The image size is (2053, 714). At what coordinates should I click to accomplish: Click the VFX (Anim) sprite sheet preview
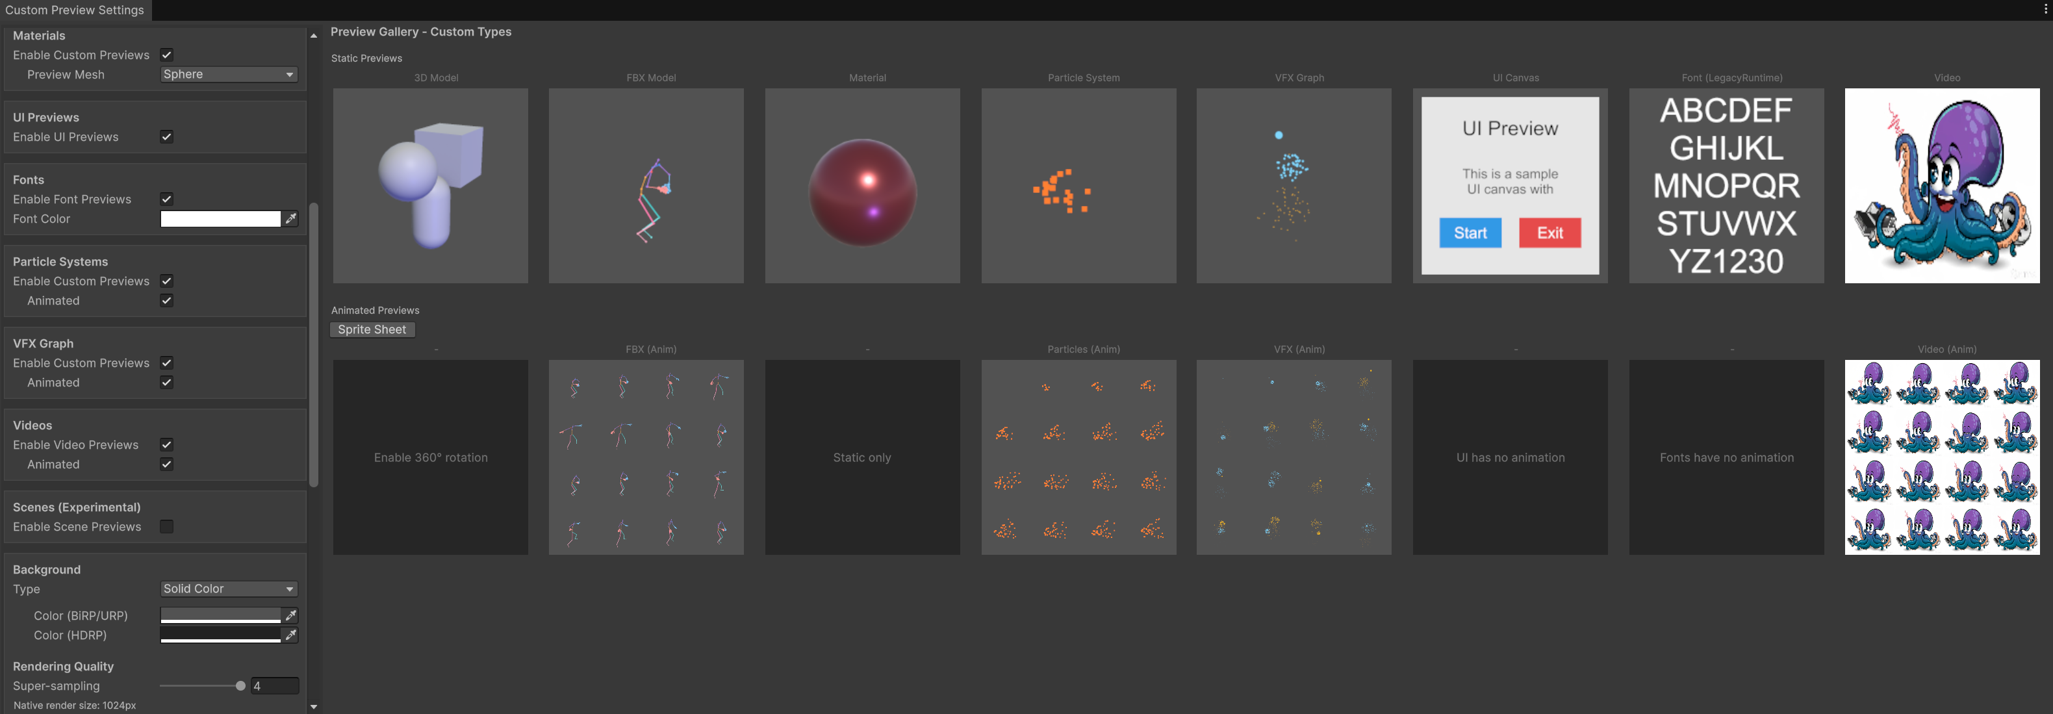coord(1294,457)
